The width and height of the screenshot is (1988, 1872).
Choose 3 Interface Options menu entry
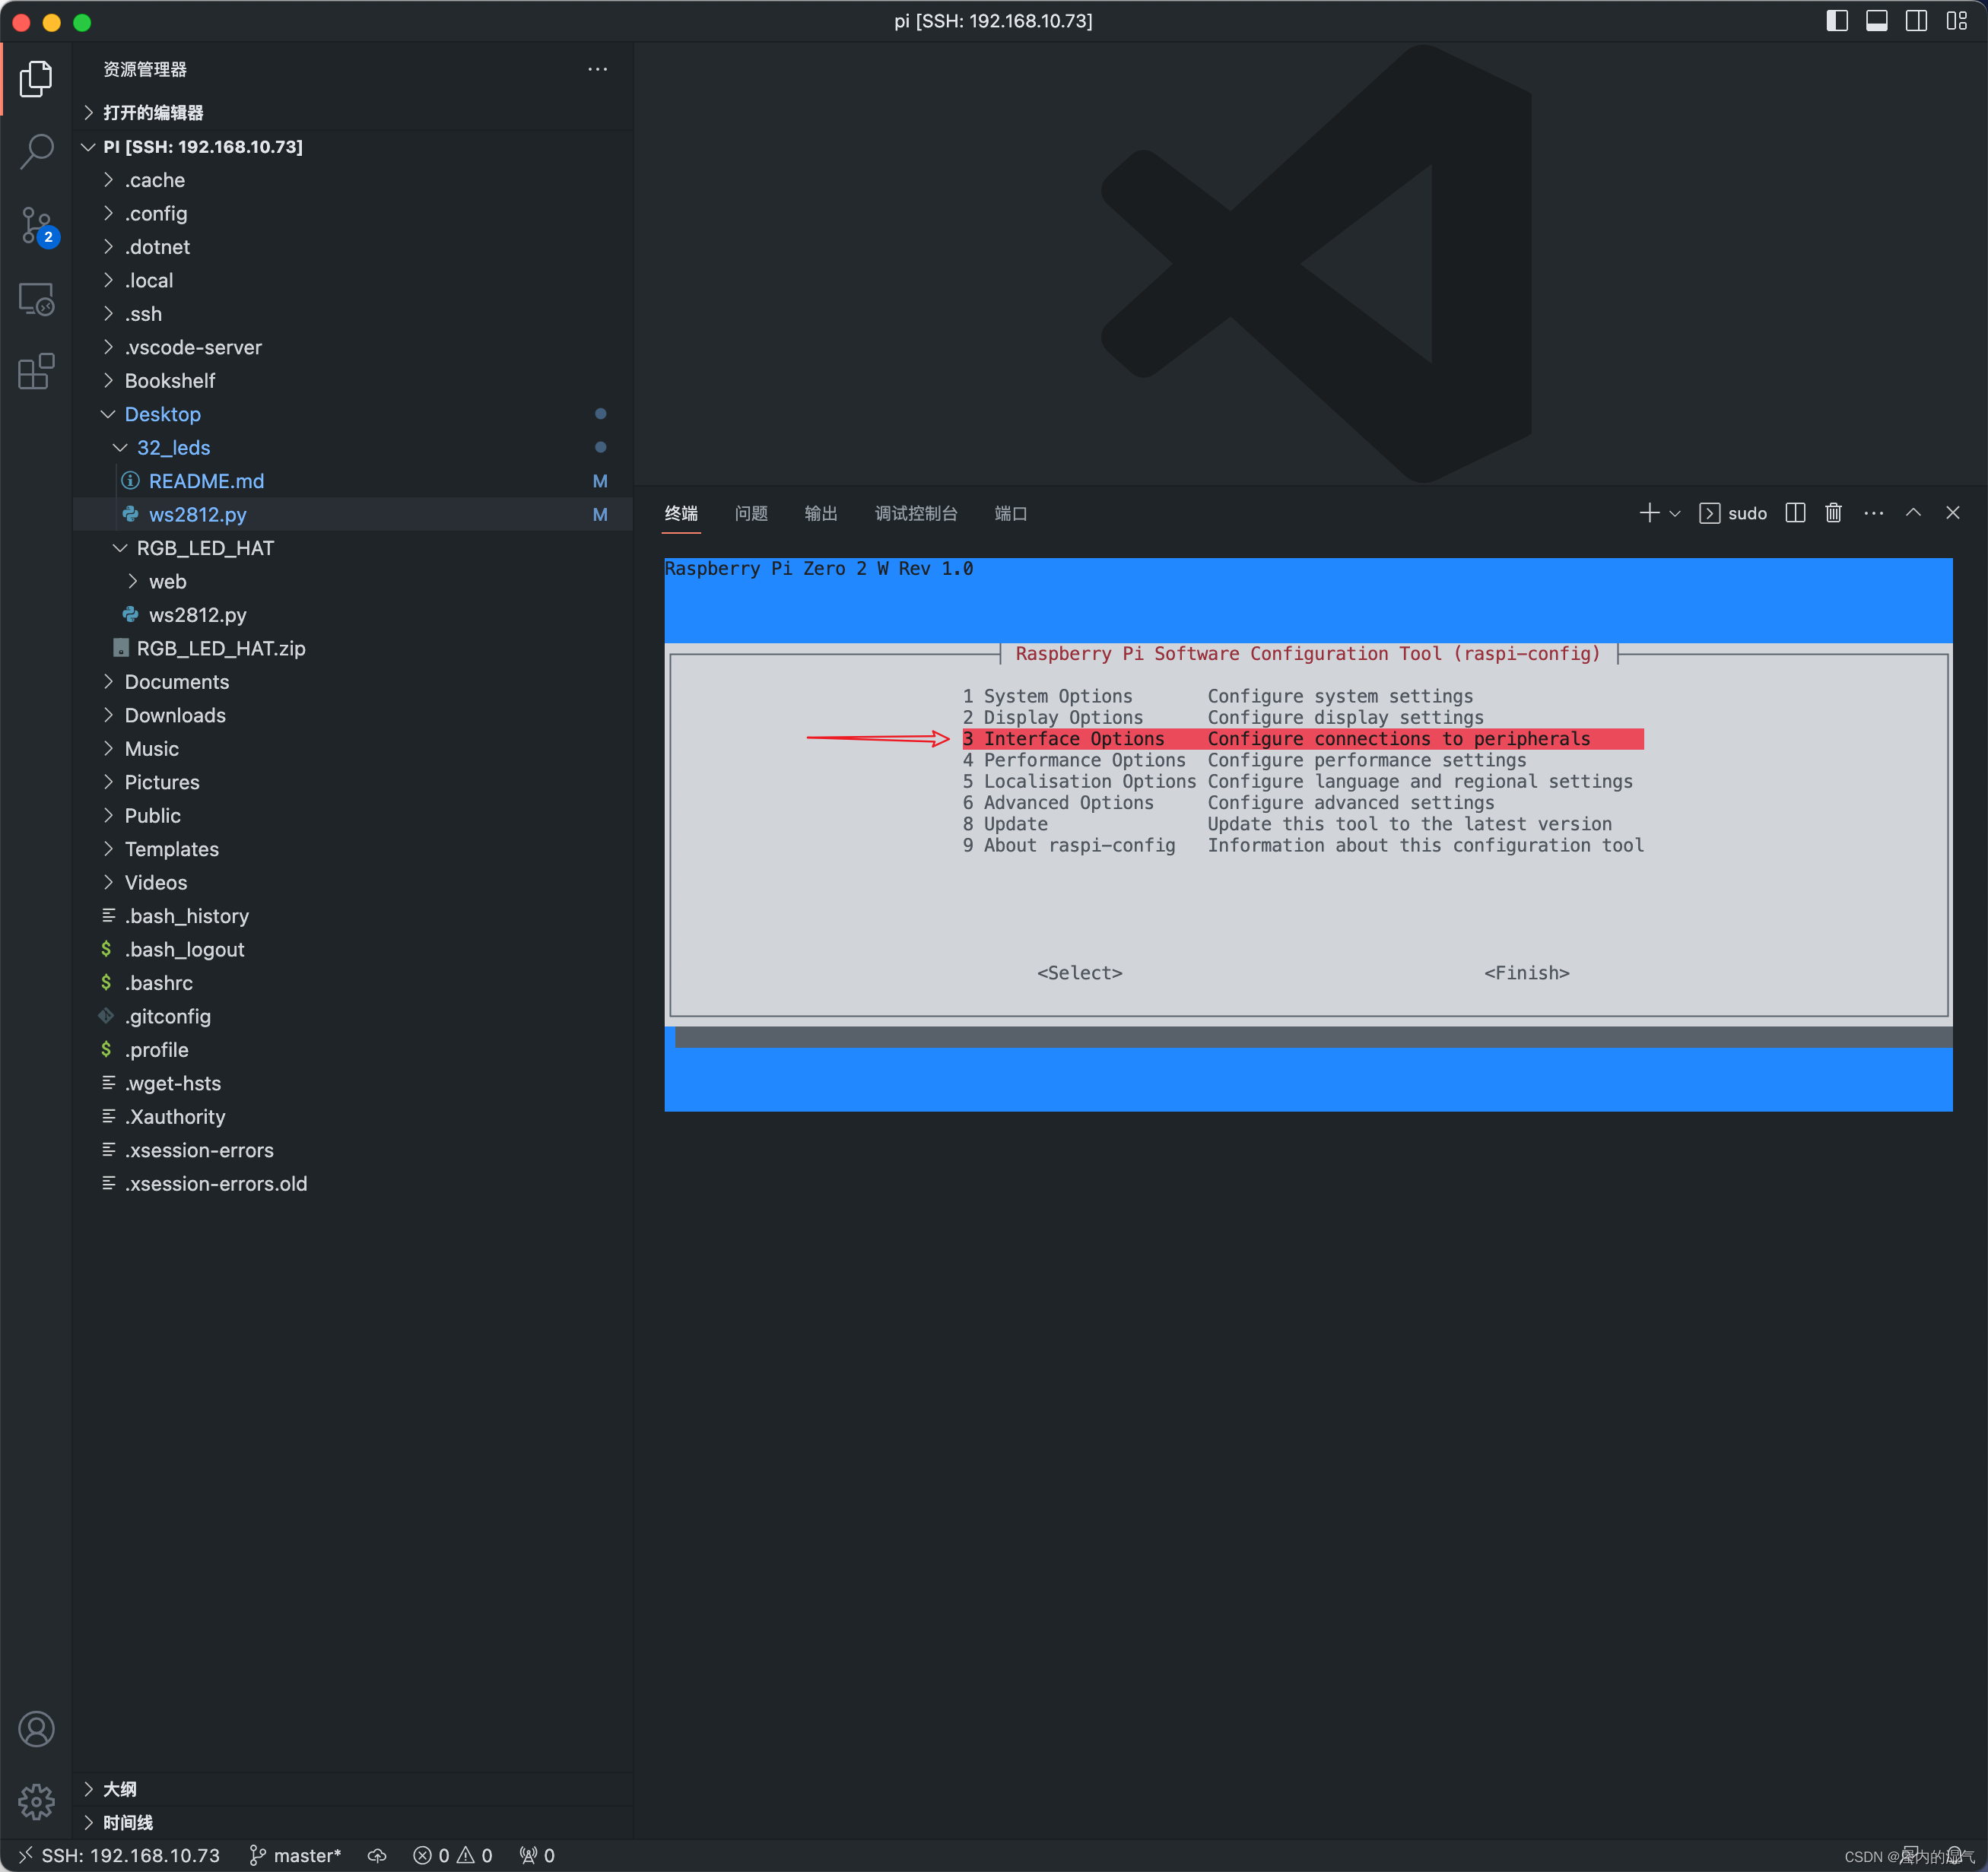tap(1302, 739)
